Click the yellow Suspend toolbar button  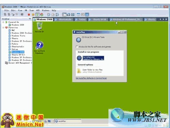point(33,15)
